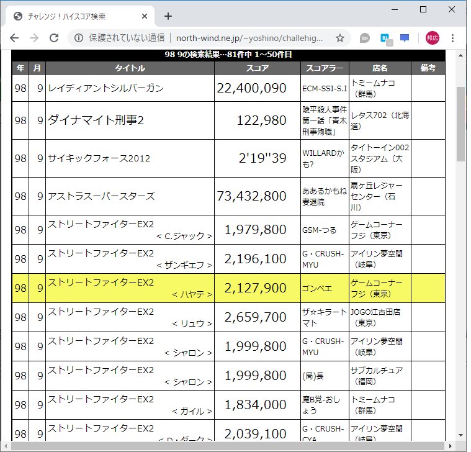Image resolution: width=471 pixels, height=452 pixels.
Task: Click the 月 column header
Action: pyautogui.click(x=37, y=68)
